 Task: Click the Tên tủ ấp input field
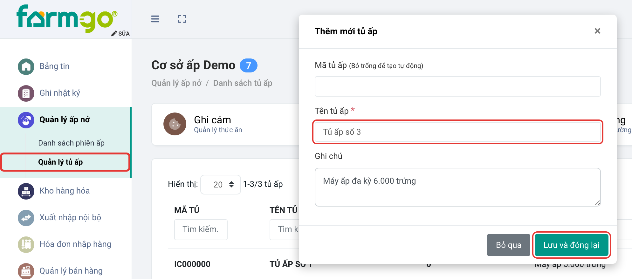[x=457, y=132]
